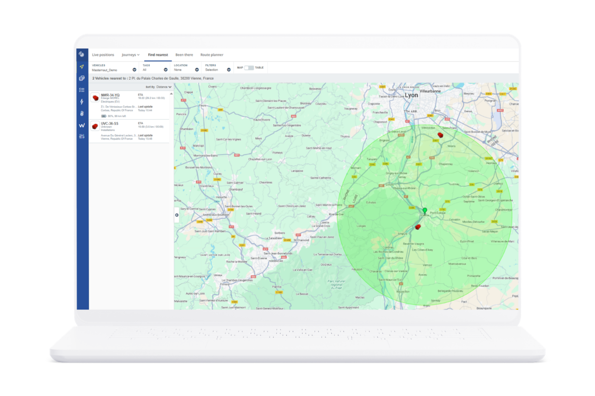The height and width of the screenshot is (396, 595).
Task: Click the Masternaut logo at sidebar top
Action: pos(81,54)
